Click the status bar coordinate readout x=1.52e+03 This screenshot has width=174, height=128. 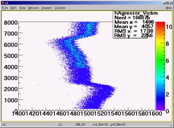[109, 125]
